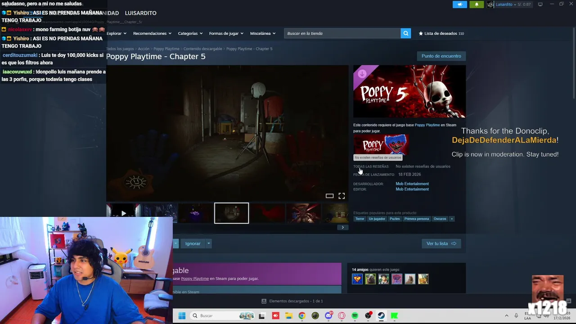Open Discord from the taskbar
The height and width of the screenshot is (324, 576).
pyautogui.click(x=328, y=316)
